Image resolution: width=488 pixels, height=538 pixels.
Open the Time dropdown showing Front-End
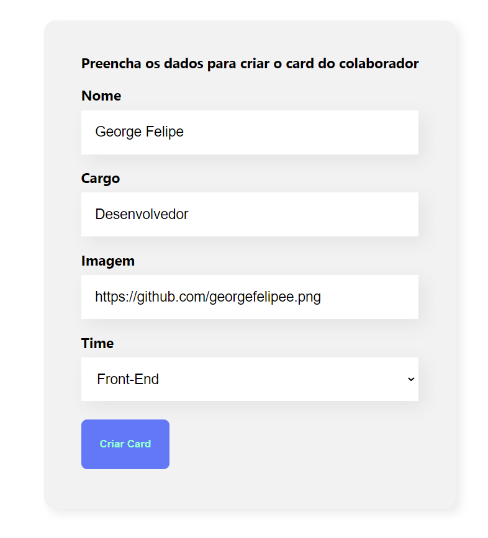[248, 379]
